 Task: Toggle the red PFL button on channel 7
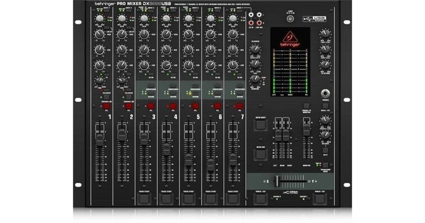point(240,106)
